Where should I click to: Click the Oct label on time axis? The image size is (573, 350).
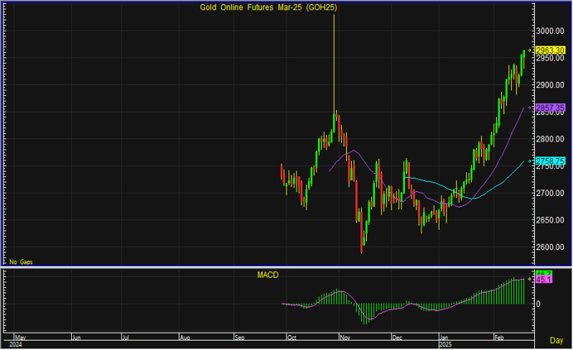pyautogui.click(x=292, y=338)
